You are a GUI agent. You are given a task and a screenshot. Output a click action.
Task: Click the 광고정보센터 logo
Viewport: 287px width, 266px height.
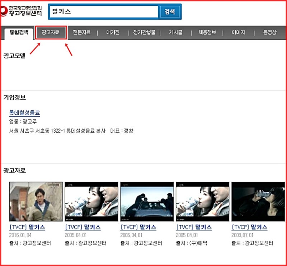pyautogui.click(x=21, y=11)
